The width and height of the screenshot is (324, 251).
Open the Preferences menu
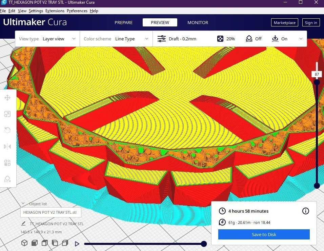[x=77, y=11]
